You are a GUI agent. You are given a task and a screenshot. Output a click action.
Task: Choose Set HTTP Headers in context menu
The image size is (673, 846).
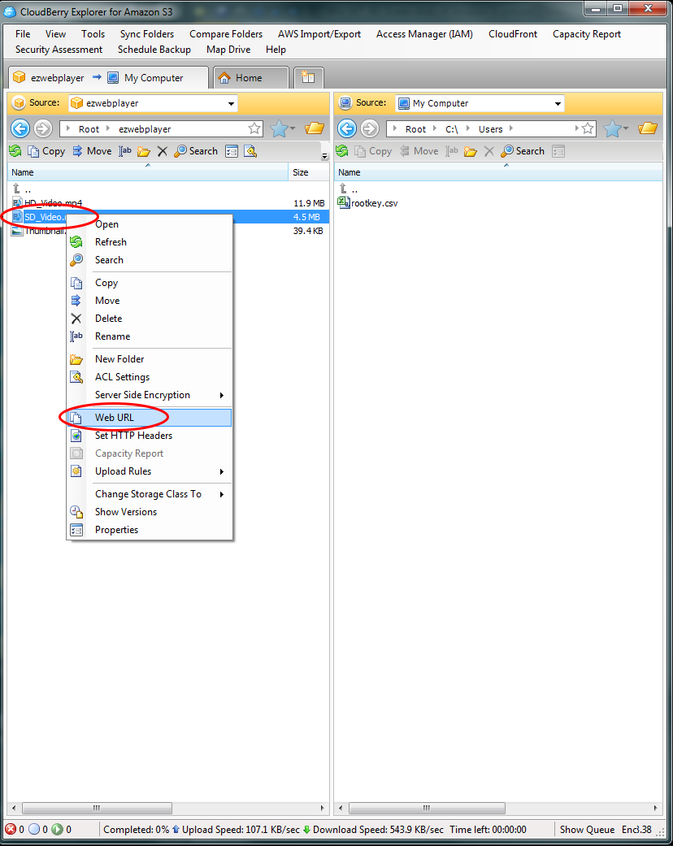pyautogui.click(x=150, y=436)
